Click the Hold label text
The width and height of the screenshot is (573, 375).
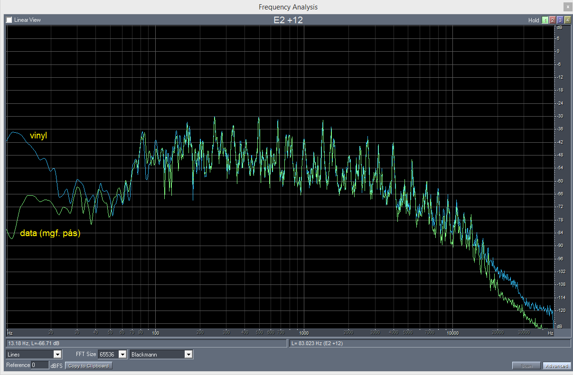(534, 20)
